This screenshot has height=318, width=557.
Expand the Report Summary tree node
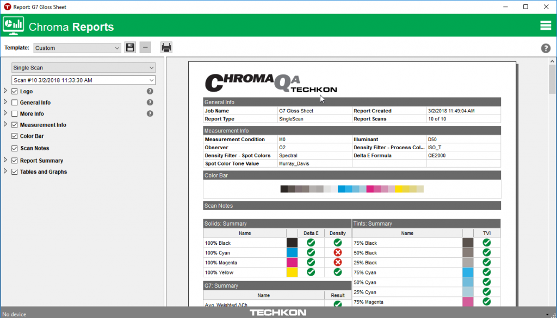coord(6,160)
